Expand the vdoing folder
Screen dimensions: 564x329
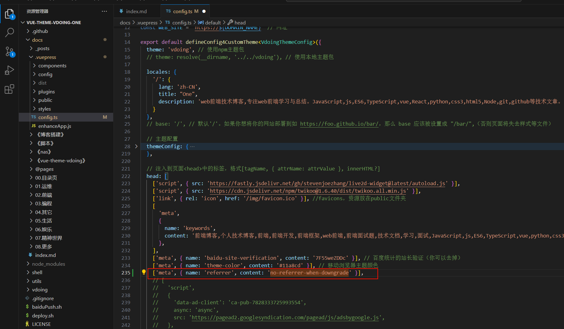pos(28,290)
